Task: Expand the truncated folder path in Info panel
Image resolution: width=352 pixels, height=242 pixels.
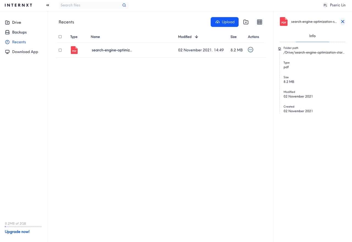Action: (x=314, y=52)
